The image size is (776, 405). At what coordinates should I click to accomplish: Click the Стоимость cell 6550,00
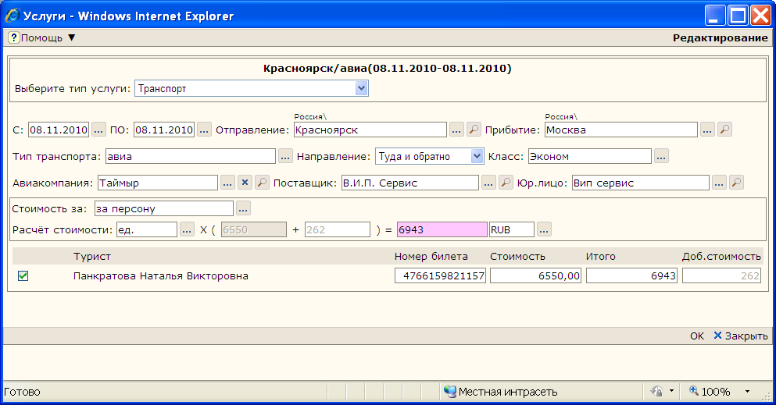point(535,275)
